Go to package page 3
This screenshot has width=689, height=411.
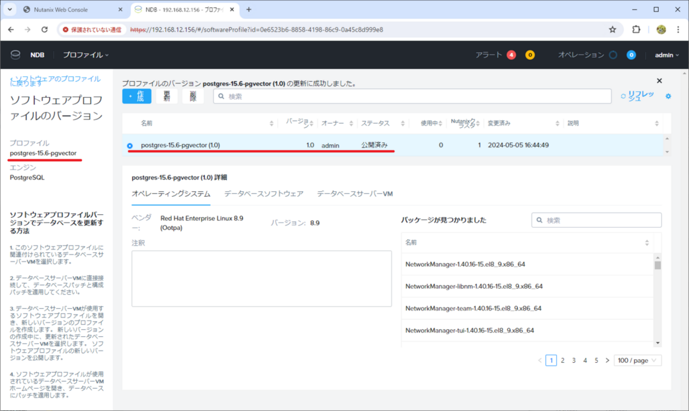coord(574,361)
